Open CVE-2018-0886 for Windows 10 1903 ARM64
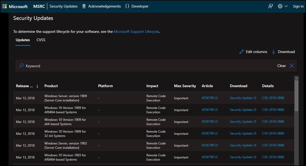 tap(273, 157)
